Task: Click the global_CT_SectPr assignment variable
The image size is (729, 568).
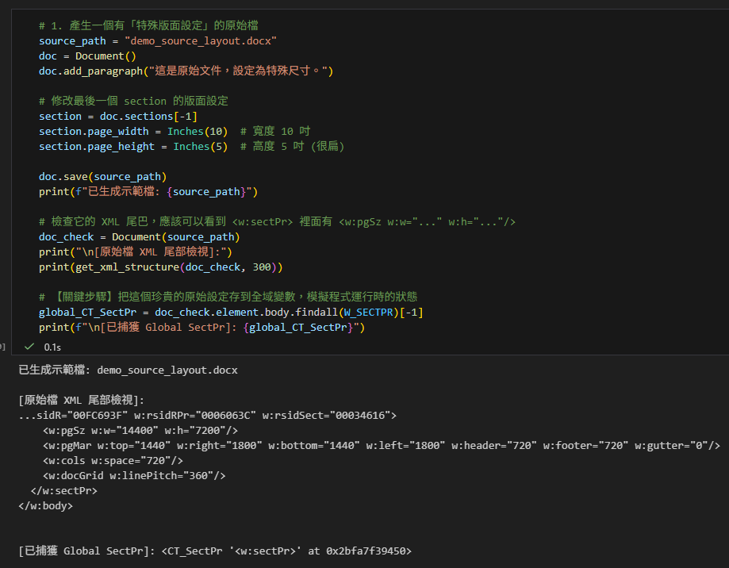Action: [x=87, y=312]
